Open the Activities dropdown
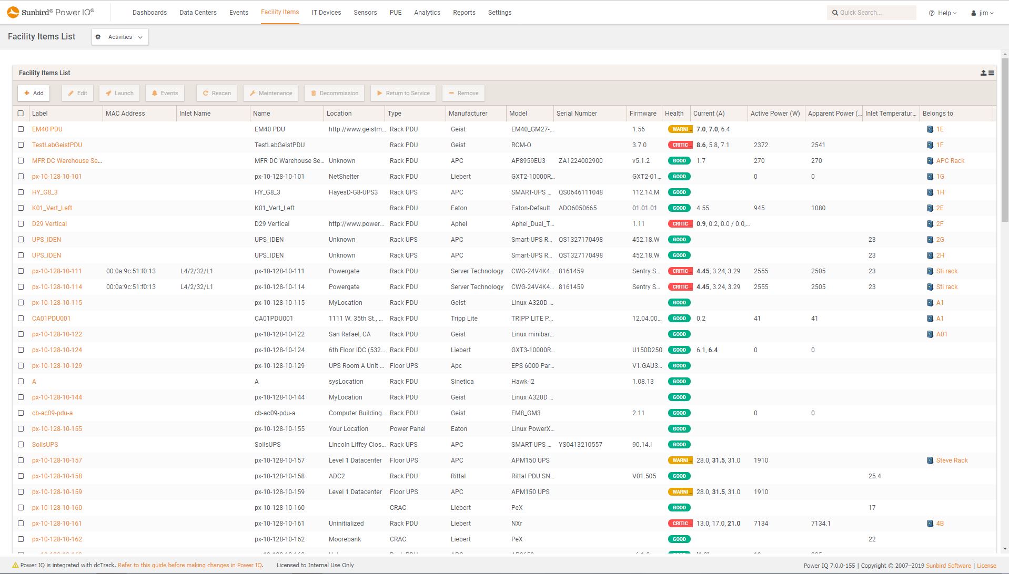The image size is (1009, 574). pyautogui.click(x=120, y=37)
